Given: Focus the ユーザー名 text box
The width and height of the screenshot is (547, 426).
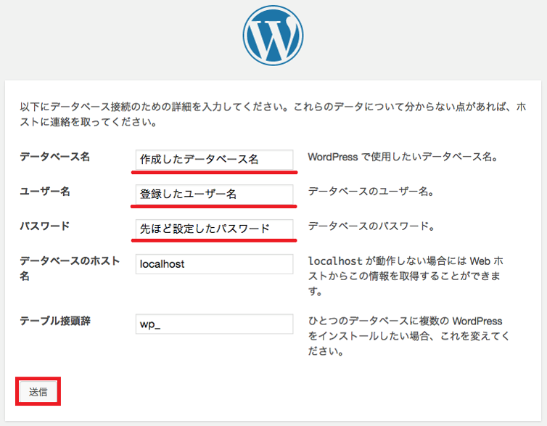Looking at the screenshot, I should (214, 194).
